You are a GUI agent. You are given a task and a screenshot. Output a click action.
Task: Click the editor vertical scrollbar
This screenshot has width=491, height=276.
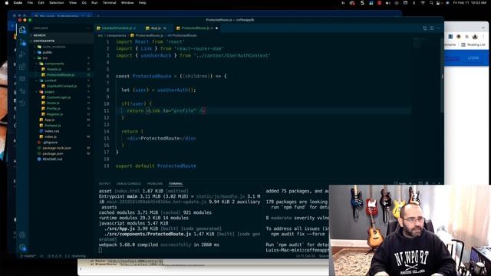(442, 75)
